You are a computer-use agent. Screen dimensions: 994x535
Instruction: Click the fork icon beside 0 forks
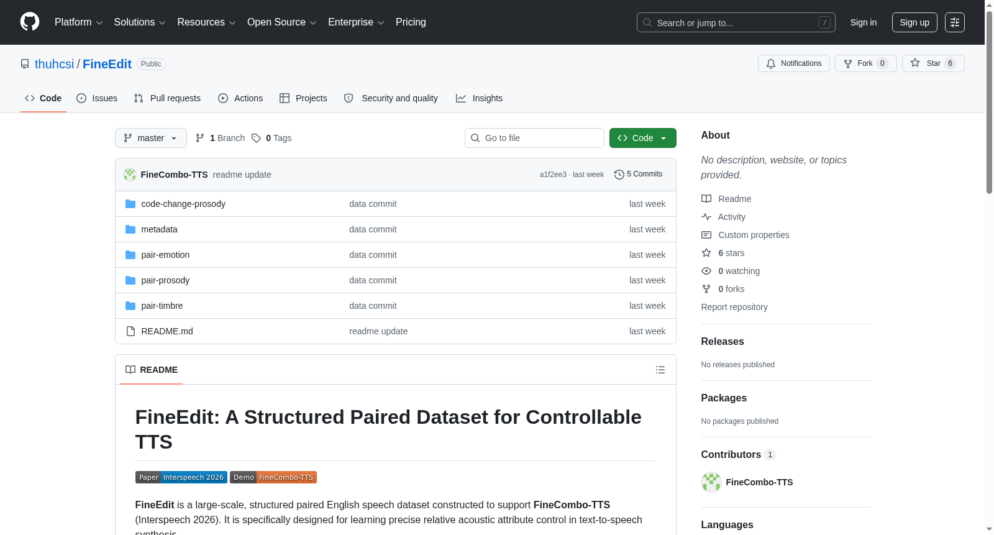pos(706,289)
